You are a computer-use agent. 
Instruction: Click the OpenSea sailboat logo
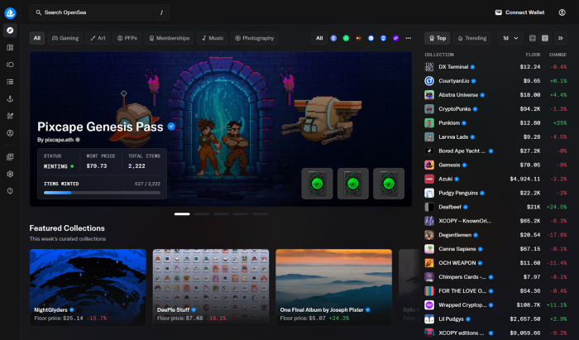click(x=10, y=13)
